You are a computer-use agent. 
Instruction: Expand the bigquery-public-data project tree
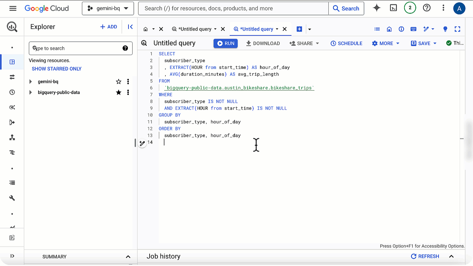[30, 93]
